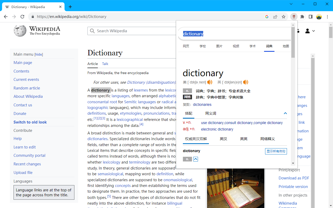This screenshot has height=208, width=333.
Task: Open the Wikipedia Talk tab
Action: click(105, 64)
